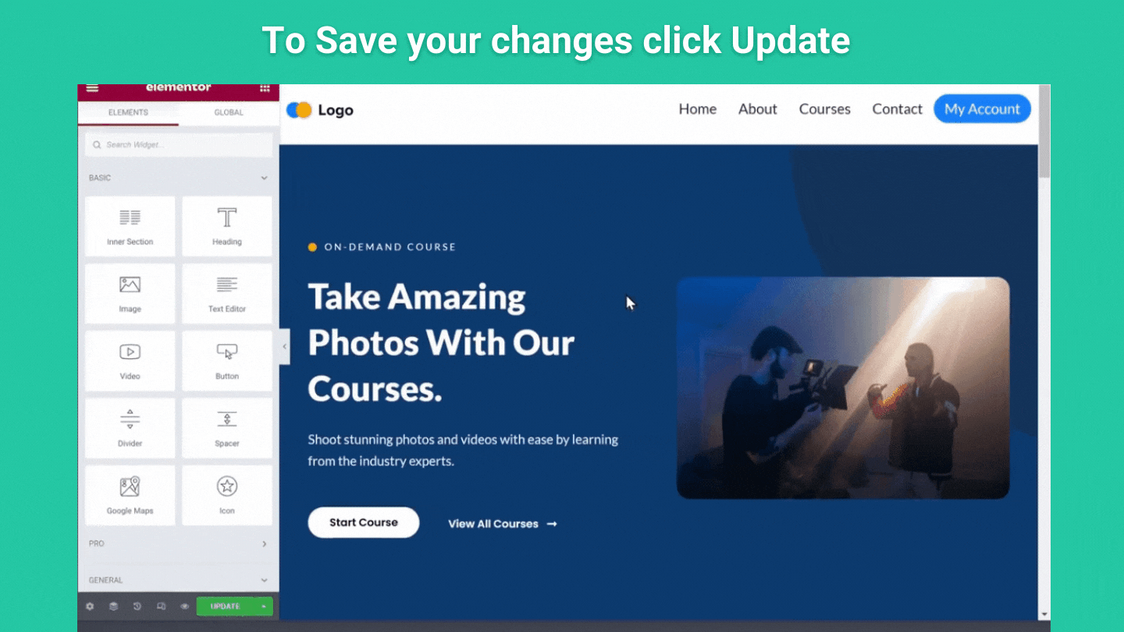
Task: Open the Elementor hamburger menu
Action: [92, 88]
